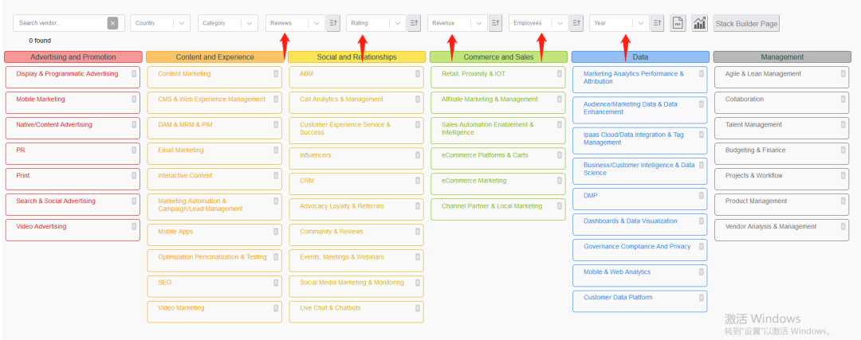This screenshot has width=861, height=340.
Task: Toggle the sort order for Reviews
Action: (333, 23)
